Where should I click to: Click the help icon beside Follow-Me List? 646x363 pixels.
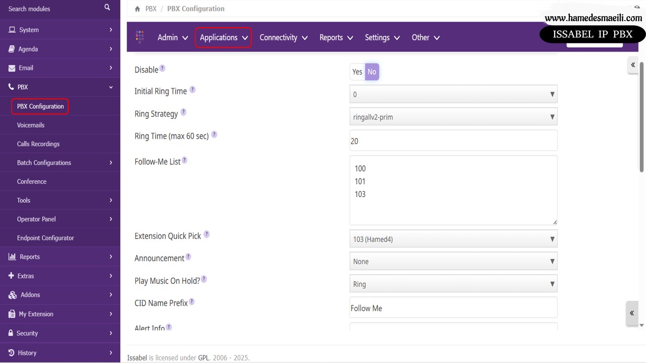coord(184,160)
